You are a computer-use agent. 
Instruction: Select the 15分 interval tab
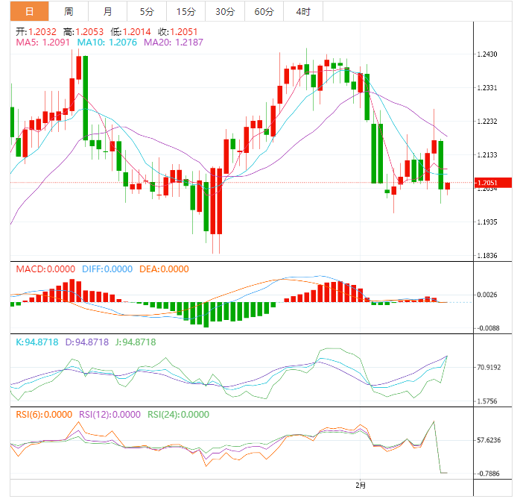186,11
